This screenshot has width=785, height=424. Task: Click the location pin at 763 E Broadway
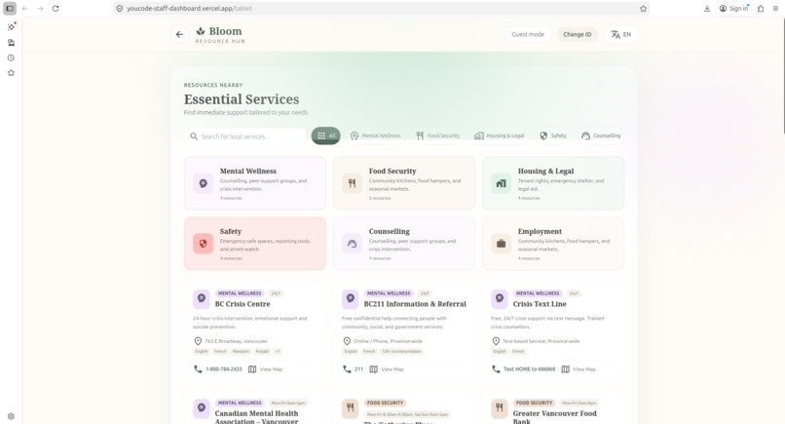pyautogui.click(x=198, y=341)
